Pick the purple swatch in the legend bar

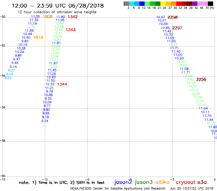coord(195,4)
